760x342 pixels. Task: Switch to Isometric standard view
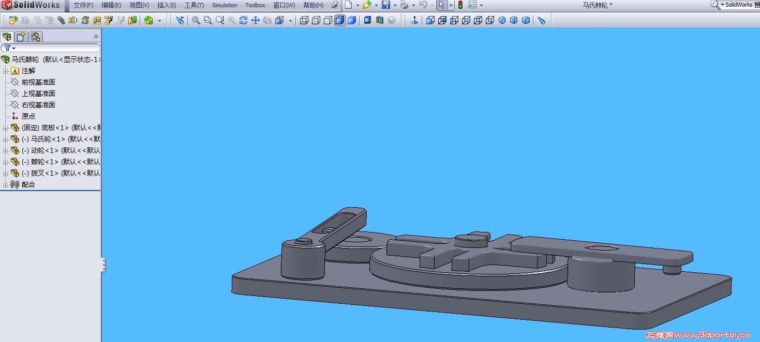point(502,20)
